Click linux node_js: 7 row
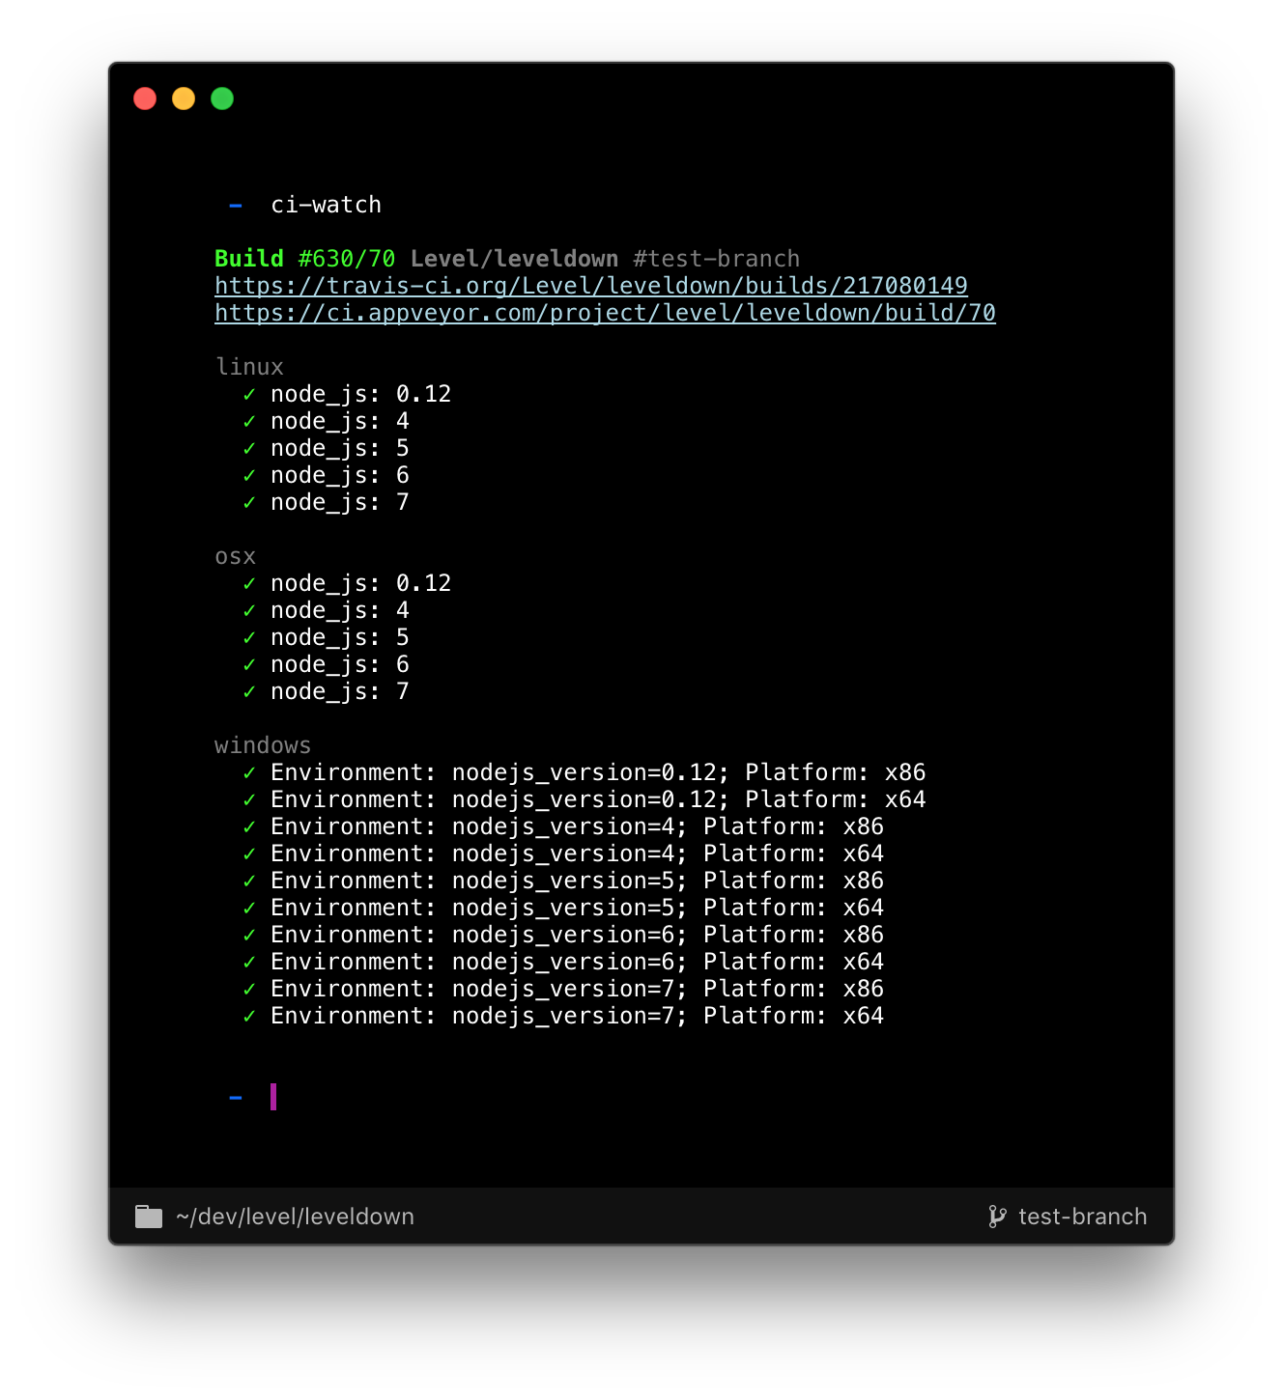This screenshot has height=1400, width=1283. coord(326,502)
